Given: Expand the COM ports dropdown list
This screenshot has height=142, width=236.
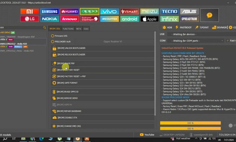Looking at the screenshot, I should pos(197,40).
